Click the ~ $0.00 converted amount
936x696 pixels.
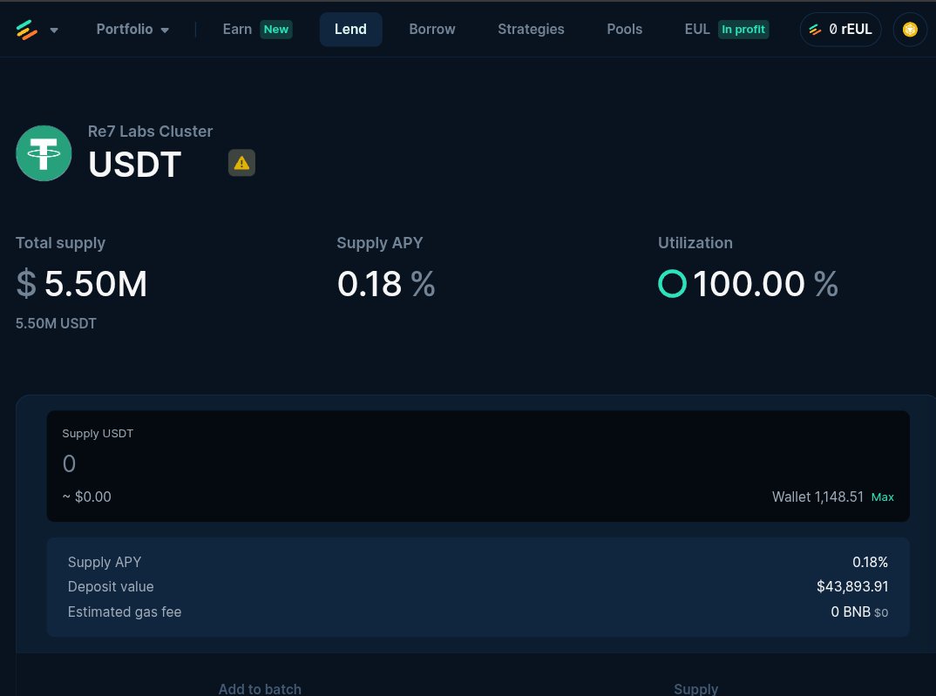pos(86,497)
